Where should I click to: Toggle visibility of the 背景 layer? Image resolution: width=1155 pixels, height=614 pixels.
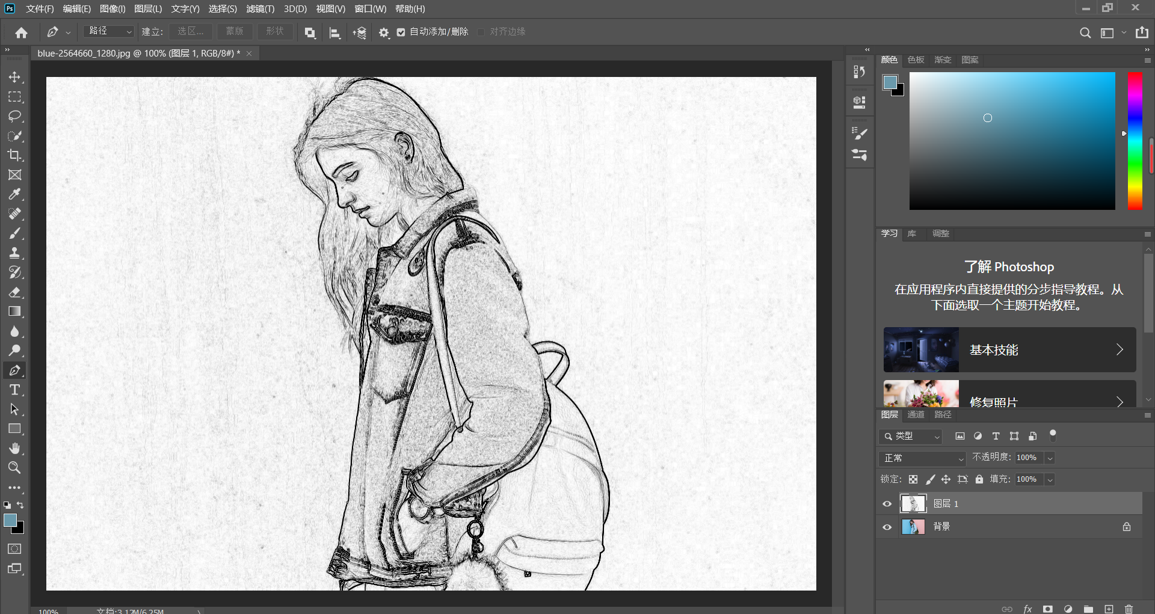(x=887, y=527)
